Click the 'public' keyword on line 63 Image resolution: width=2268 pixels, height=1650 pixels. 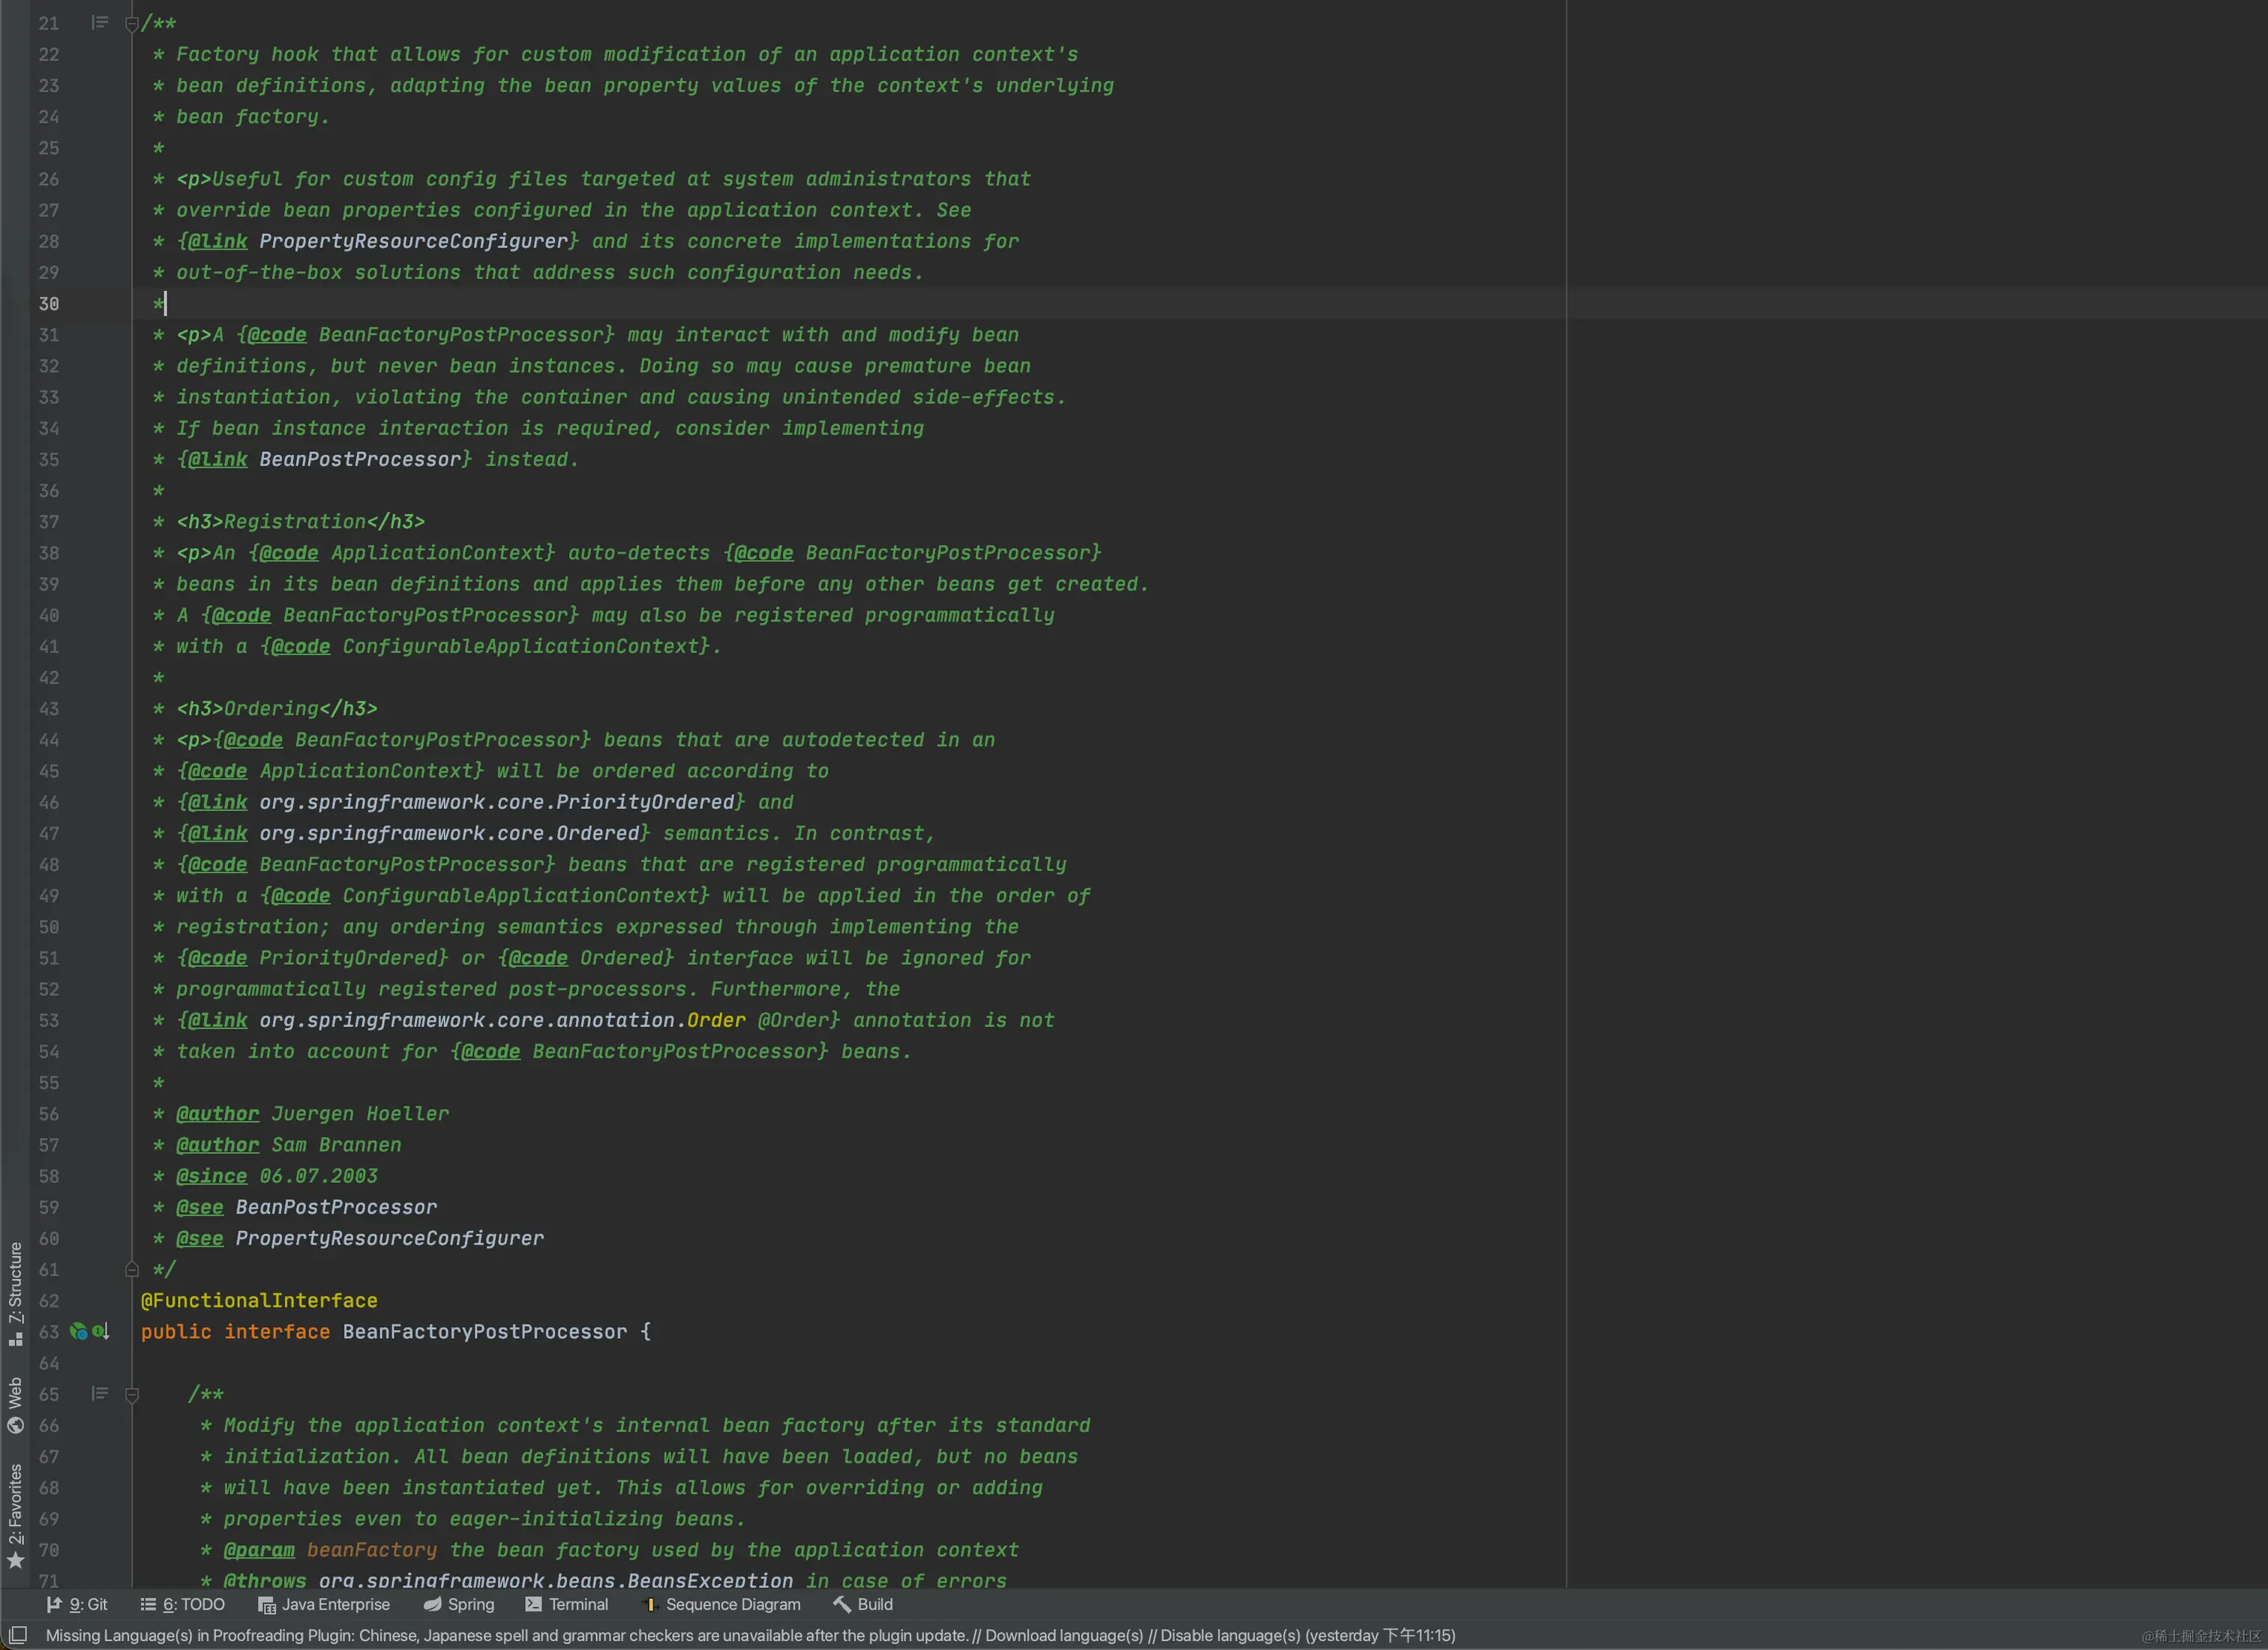pos(176,1331)
